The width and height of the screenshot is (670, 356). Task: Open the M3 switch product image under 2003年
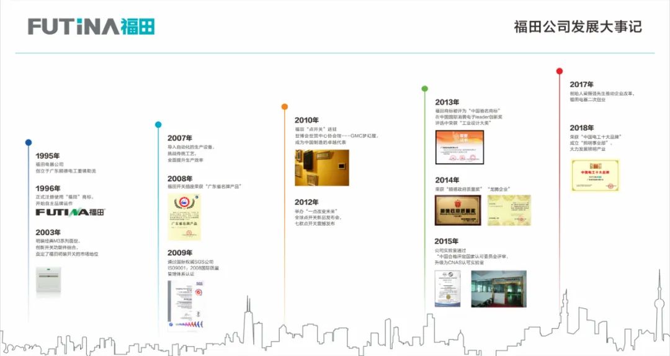coord(48,281)
